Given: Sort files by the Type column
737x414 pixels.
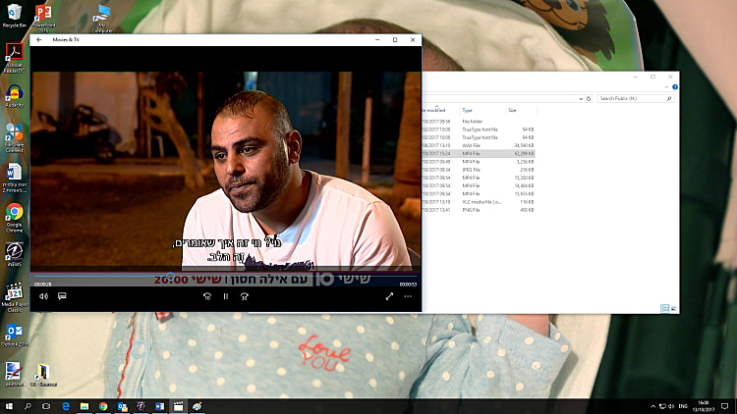Looking at the screenshot, I should (x=468, y=110).
